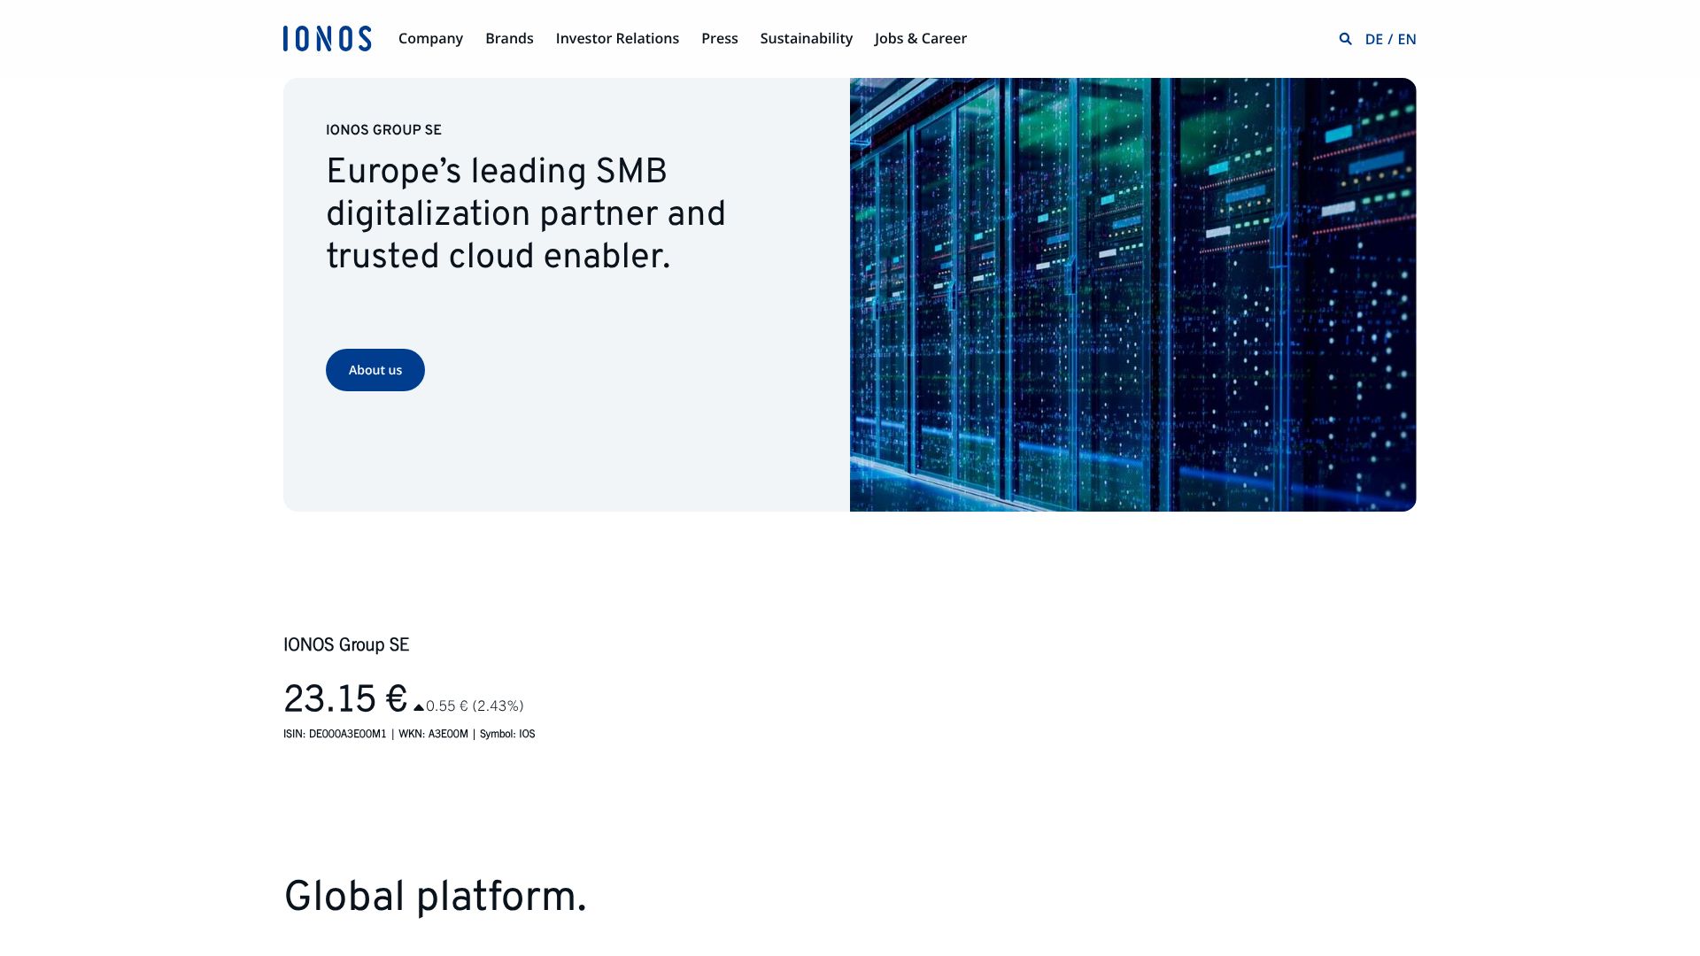1700x956 pixels.
Task: Click the IONOS Group SE stock title
Action: click(x=346, y=645)
